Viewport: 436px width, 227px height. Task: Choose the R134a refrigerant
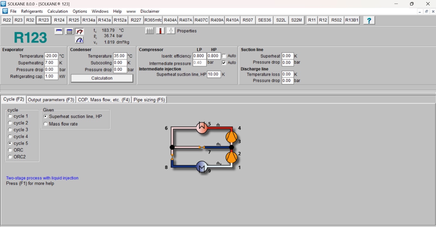[89, 20]
